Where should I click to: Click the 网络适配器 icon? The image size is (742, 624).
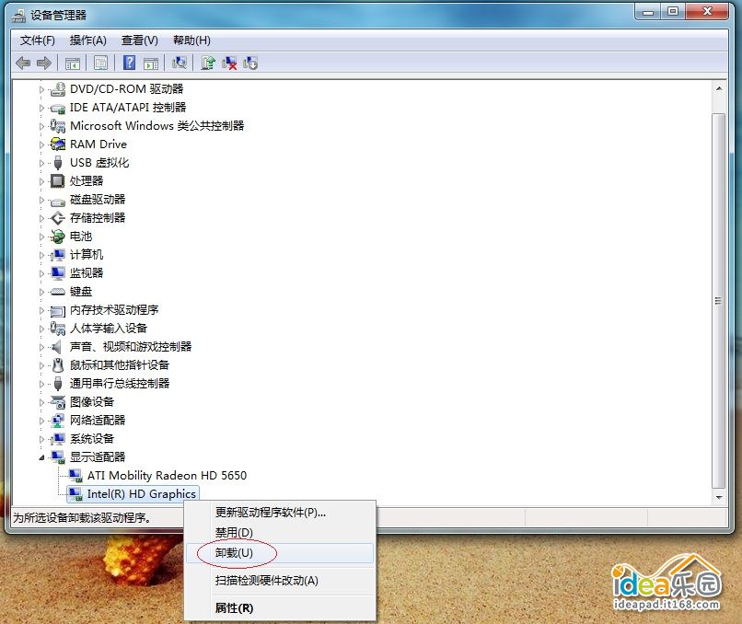58,421
